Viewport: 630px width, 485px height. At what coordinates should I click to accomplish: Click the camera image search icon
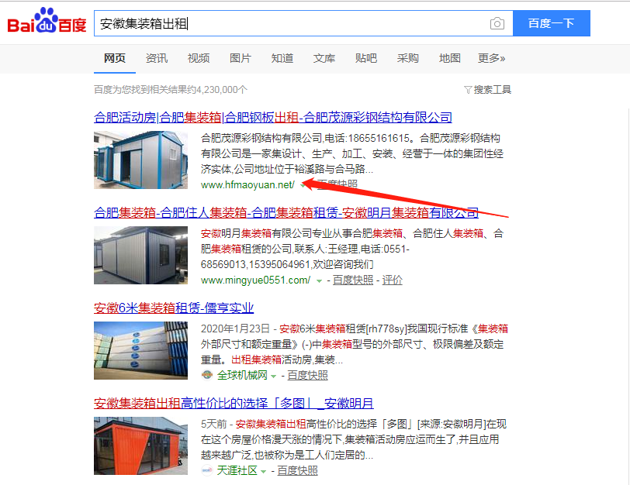pos(497,23)
